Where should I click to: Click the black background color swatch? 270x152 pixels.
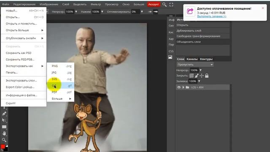[x=6, y=149]
